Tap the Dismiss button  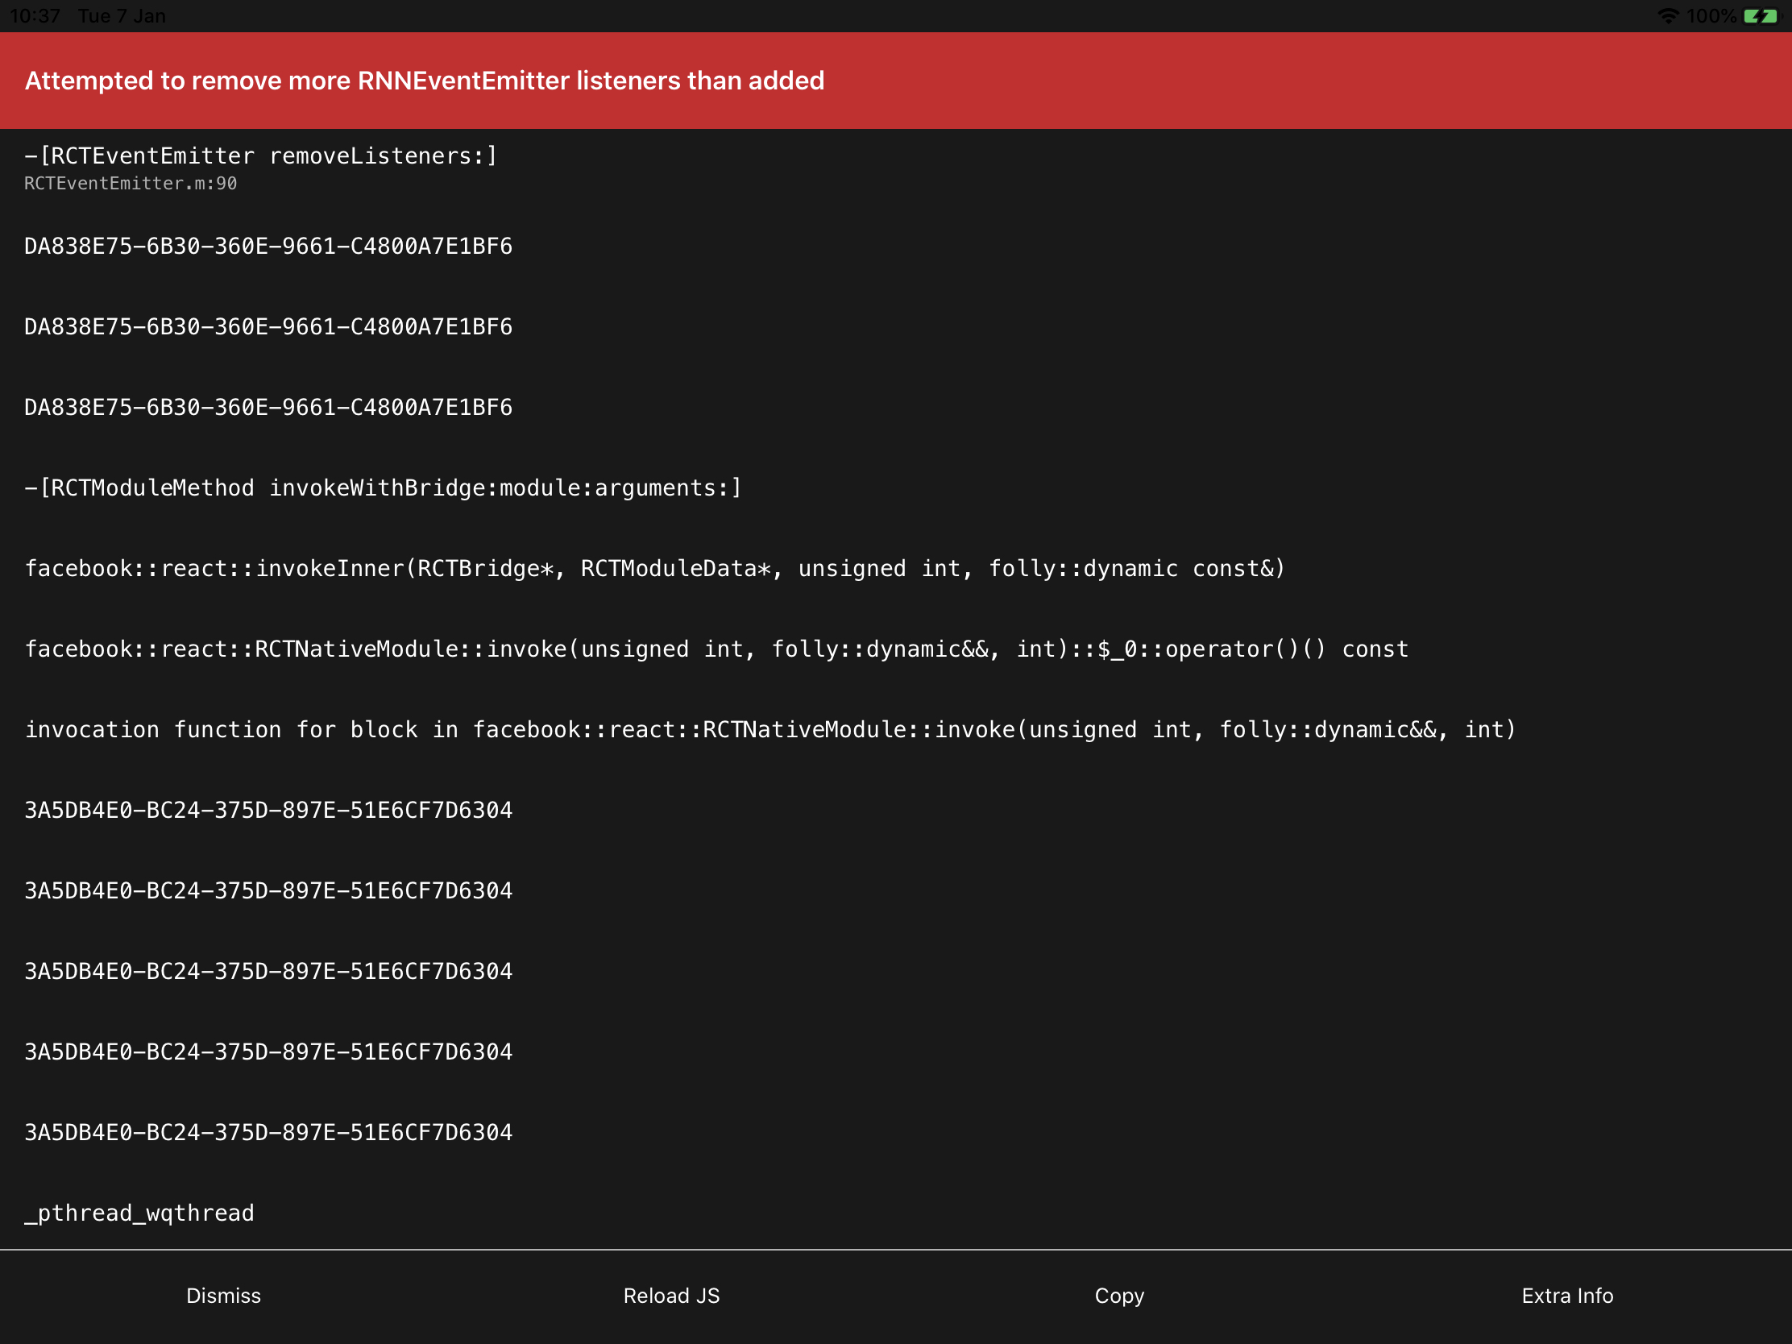(x=223, y=1296)
